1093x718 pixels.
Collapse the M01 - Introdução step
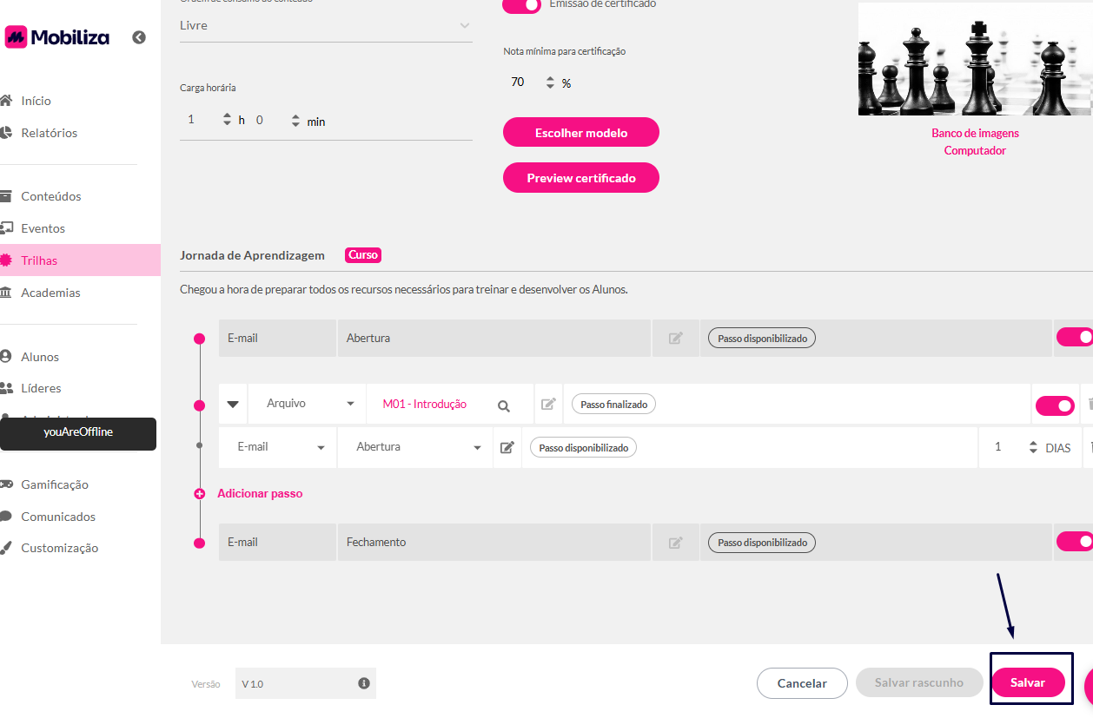pos(233,404)
